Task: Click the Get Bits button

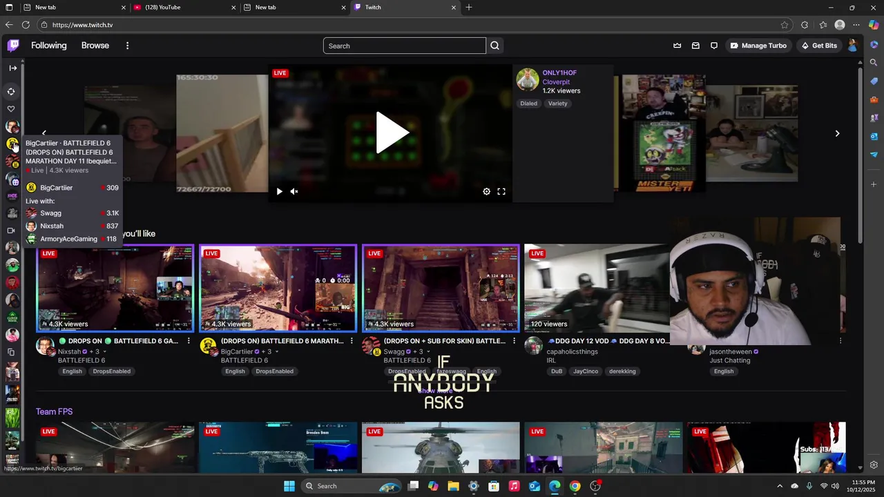Action: pyautogui.click(x=819, y=46)
